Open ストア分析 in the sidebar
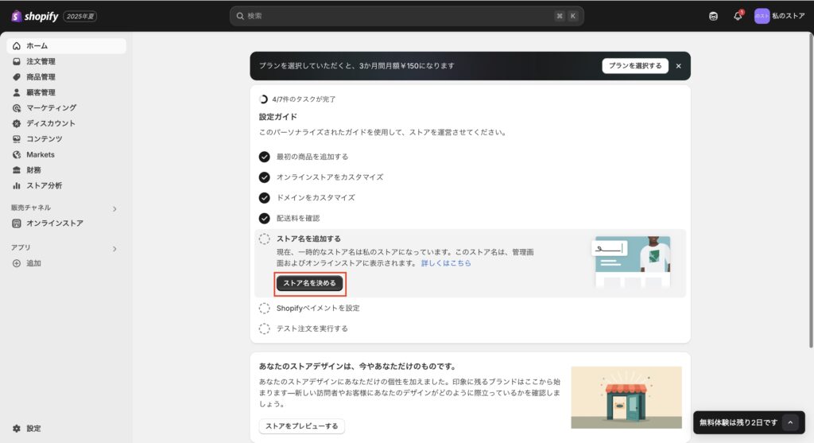 pos(44,185)
